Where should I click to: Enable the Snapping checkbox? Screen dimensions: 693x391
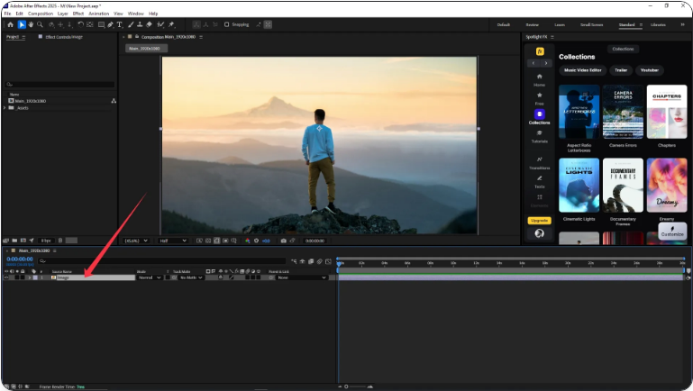tap(226, 24)
